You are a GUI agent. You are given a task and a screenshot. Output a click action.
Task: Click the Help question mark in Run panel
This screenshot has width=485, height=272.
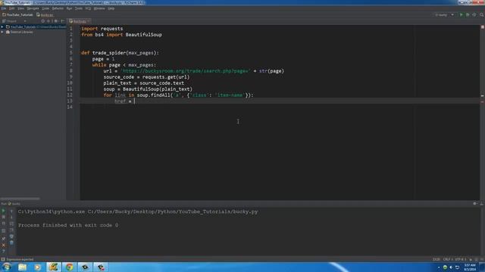pyautogui.click(x=3, y=252)
